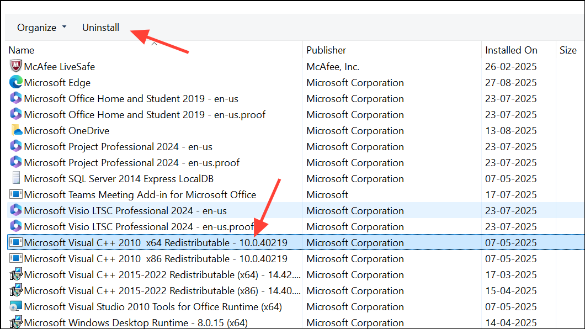The image size is (585, 329).
Task: Select Microsoft Office Home and Student 2019 - en-us
Action: [131, 98]
